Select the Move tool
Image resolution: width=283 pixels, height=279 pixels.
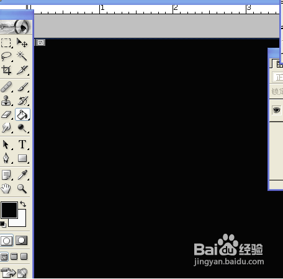click(22, 43)
